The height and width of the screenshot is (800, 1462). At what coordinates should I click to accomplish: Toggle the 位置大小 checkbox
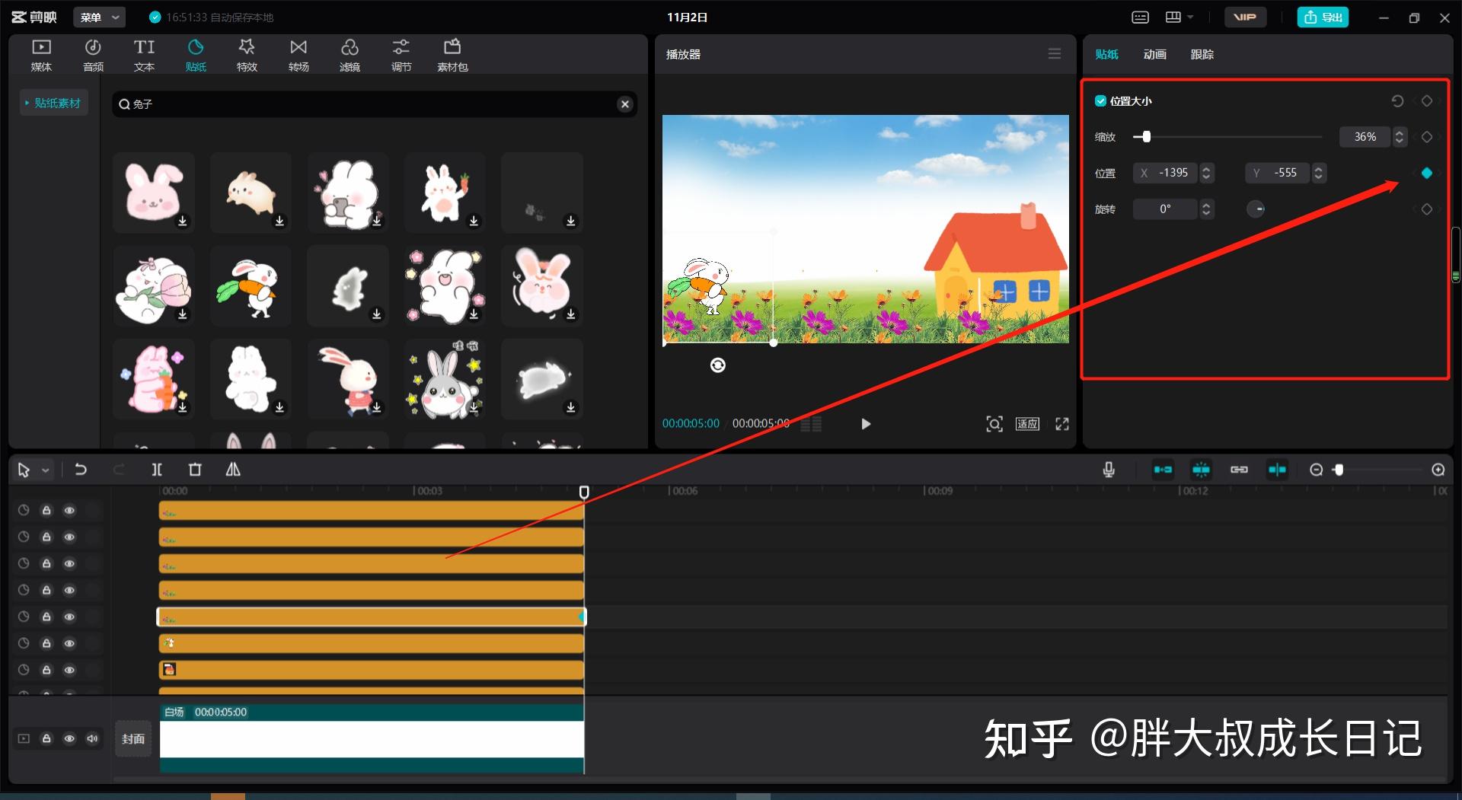[1100, 100]
